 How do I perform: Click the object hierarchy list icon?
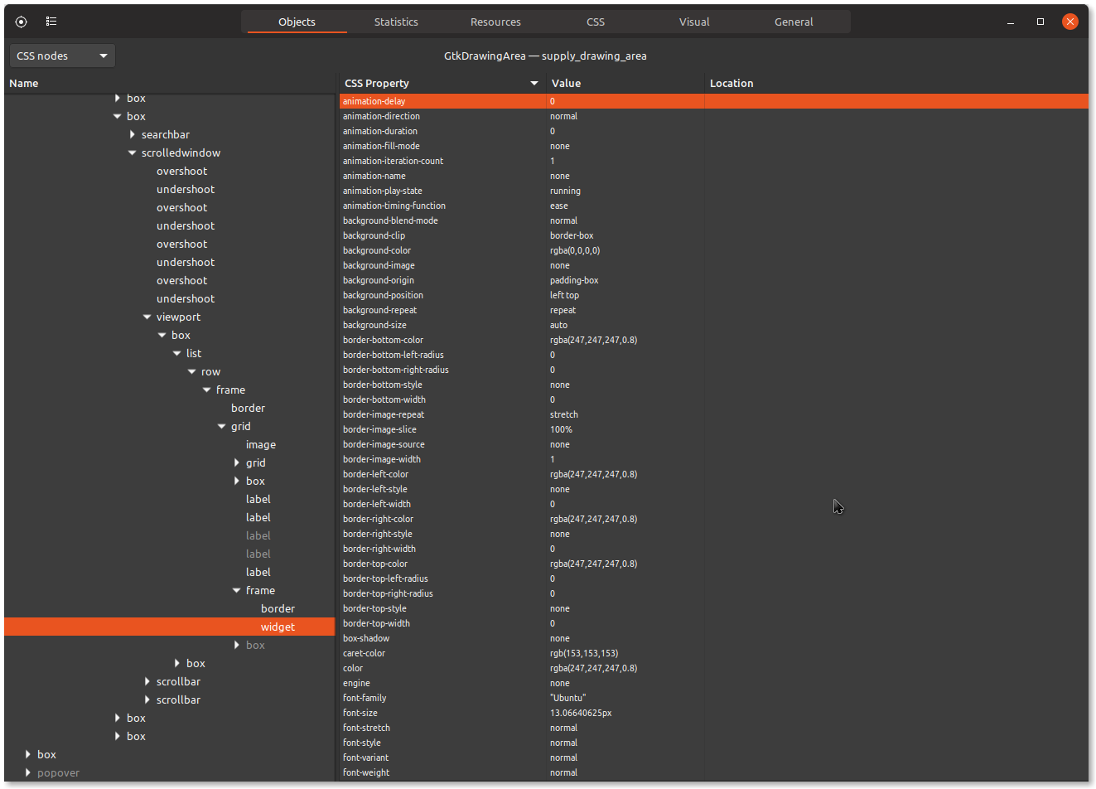click(x=51, y=22)
